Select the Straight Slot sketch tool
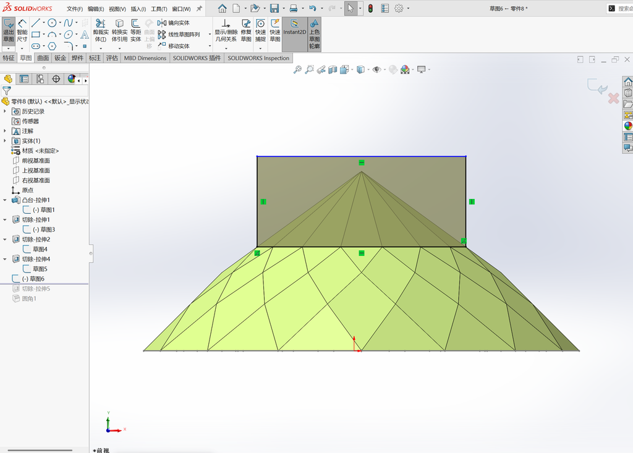633x453 pixels. tap(35, 46)
